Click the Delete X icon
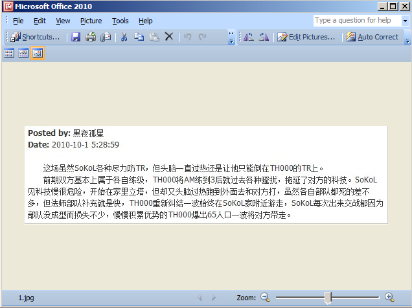Viewport: 412px width, 308px height. coord(169,37)
